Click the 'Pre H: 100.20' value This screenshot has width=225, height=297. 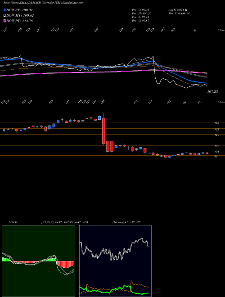pyautogui.click(x=141, y=13)
